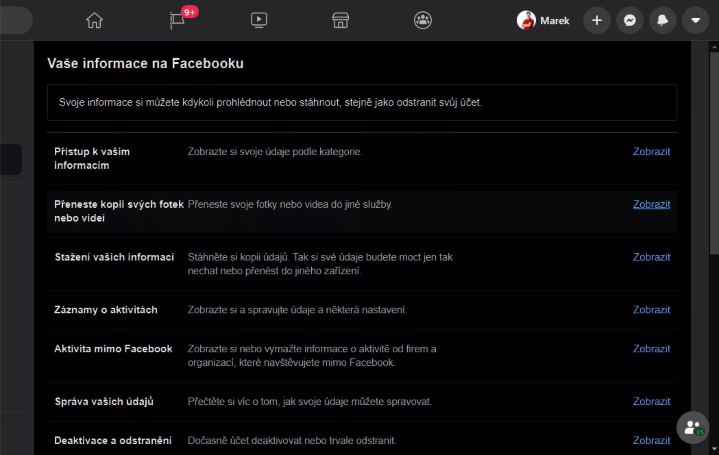Select the 'Správa vašich údajů' row title

104,402
